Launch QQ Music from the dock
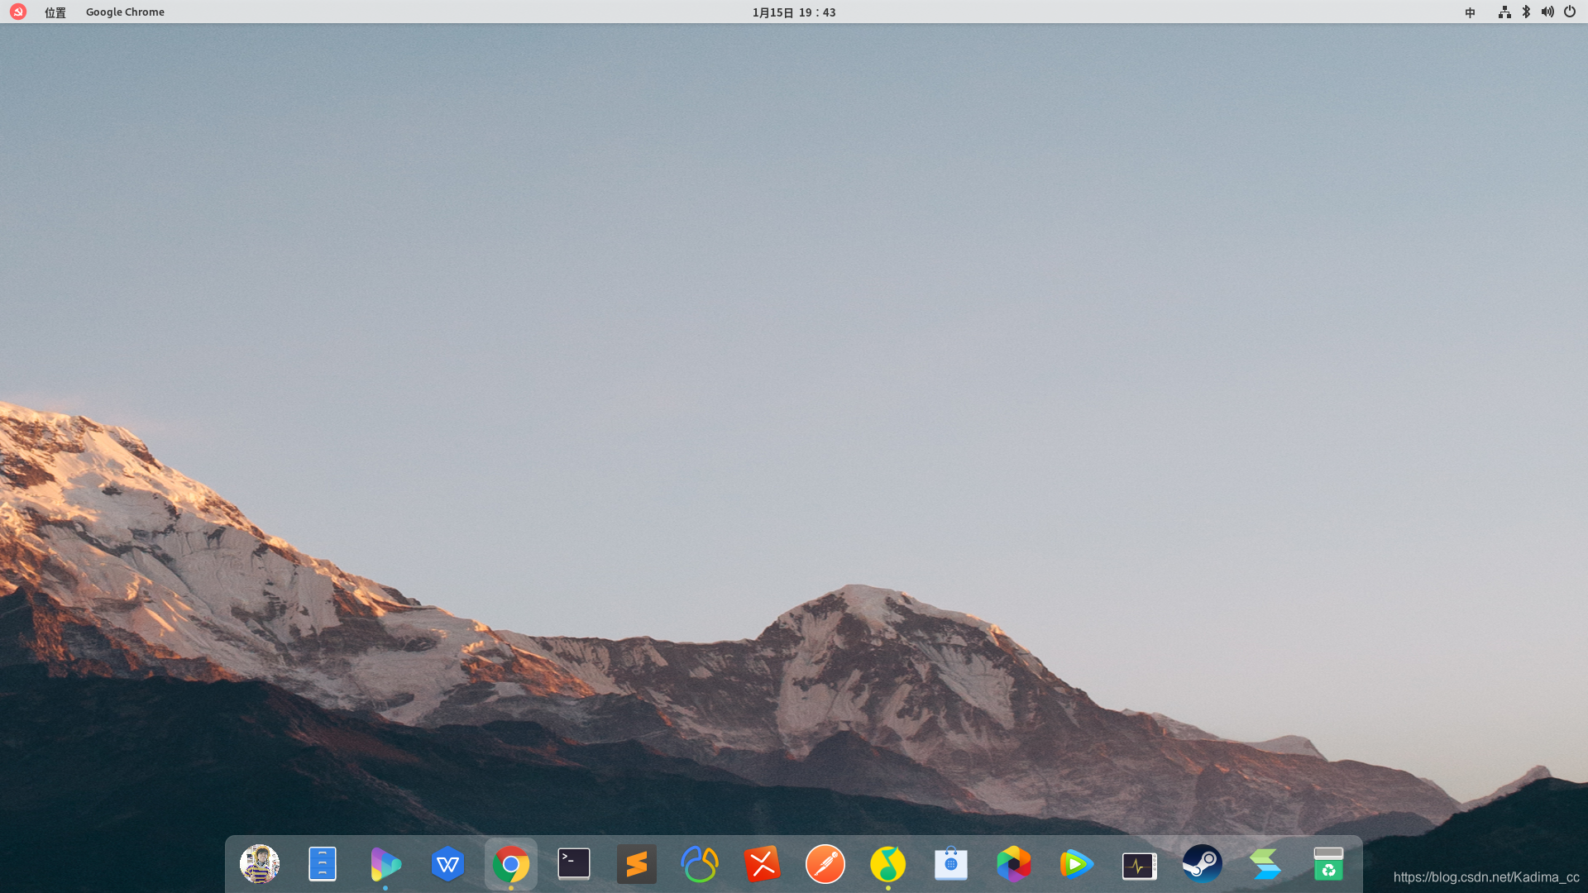The width and height of the screenshot is (1588, 893). (887, 864)
